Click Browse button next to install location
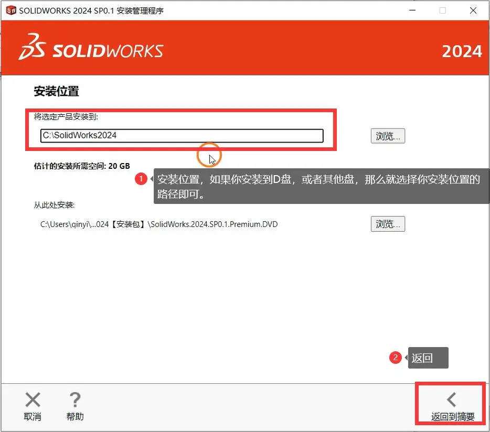The image size is (490, 432). [x=388, y=136]
